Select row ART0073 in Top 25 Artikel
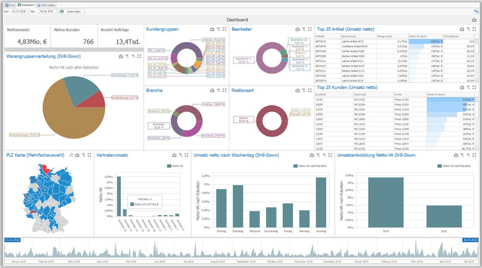 click(394, 41)
